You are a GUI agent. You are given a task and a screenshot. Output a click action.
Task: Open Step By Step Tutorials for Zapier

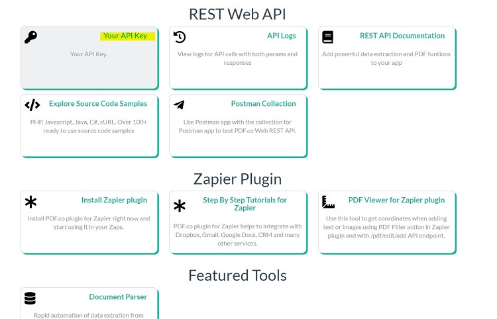(245, 204)
